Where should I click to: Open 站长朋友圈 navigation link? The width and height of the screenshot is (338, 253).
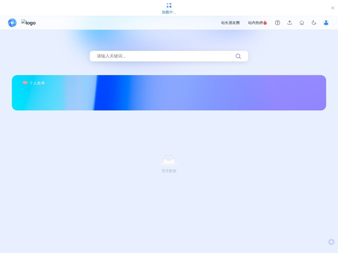[x=231, y=23]
